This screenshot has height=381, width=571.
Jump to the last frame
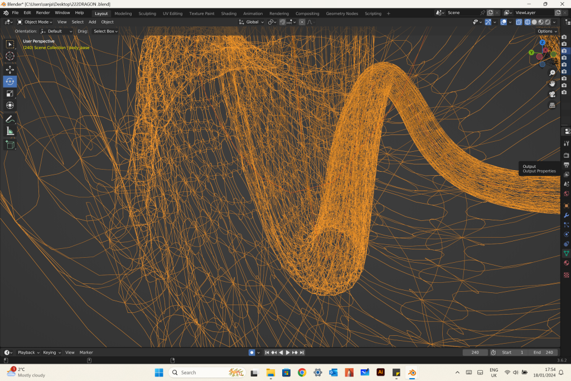click(x=302, y=353)
